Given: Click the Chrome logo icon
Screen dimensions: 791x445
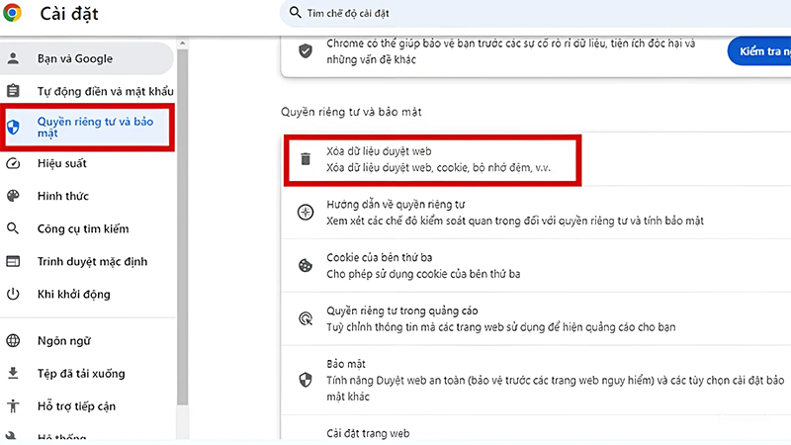Looking at the screenshot, I should pyautogui.click(x=13, y=14).
